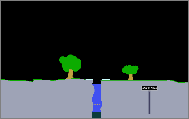Click the 'spark this' sign label
Viewport: 189px width, 119px height.
149,88
